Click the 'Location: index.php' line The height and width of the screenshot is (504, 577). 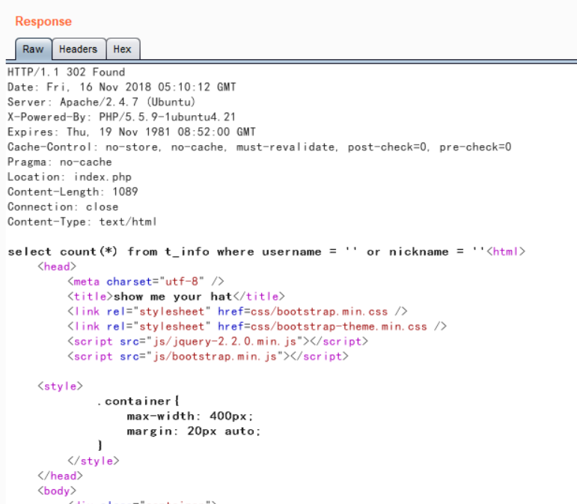(70, 176)
